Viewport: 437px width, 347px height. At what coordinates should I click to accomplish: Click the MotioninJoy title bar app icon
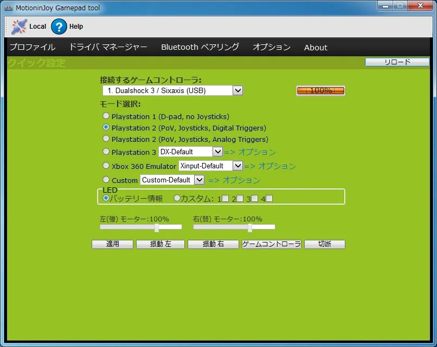pyautogui.click(x=9, y=8)
